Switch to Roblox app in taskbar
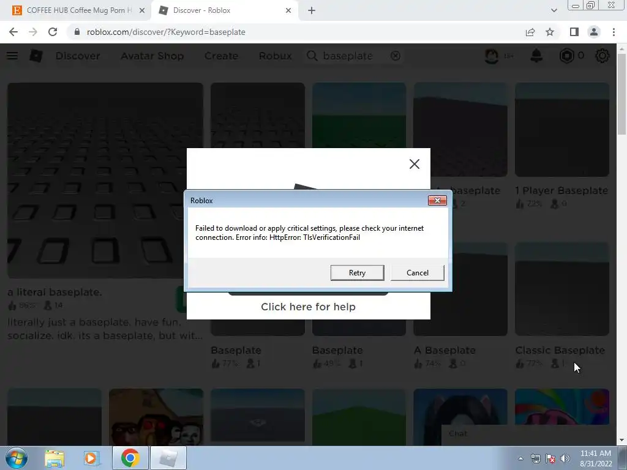The image size is (627, 470). pyautogui.click(x=168, y=458)
